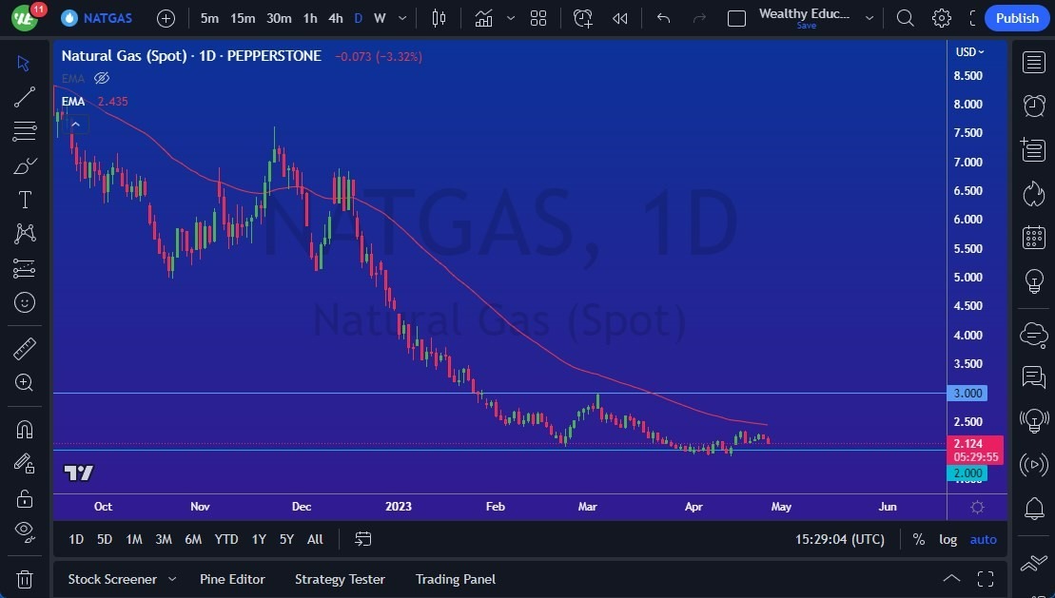Open the Measure ruler tool
The image size is (1055, 598).
(25, 349)
